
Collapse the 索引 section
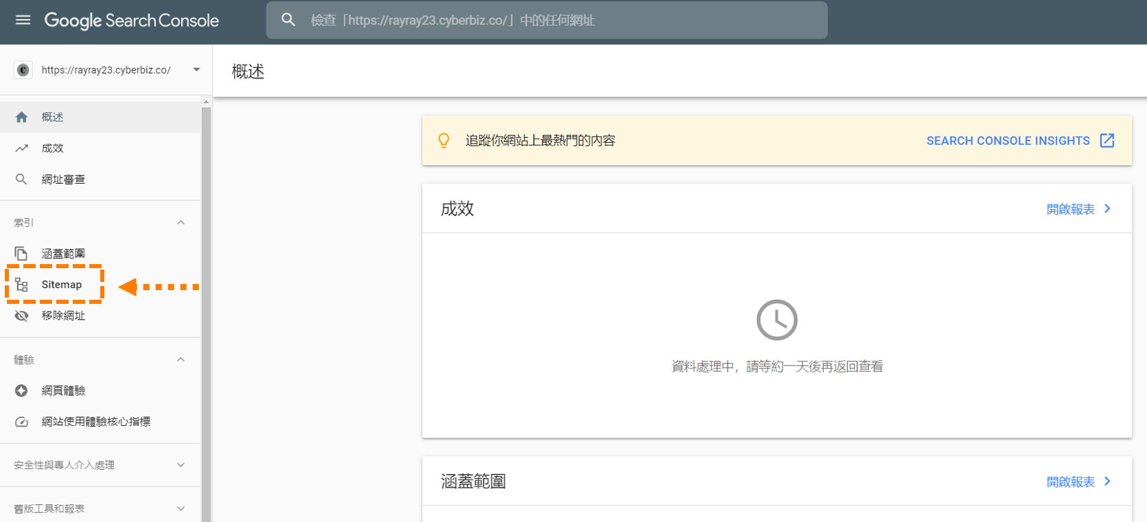(181, 222)
